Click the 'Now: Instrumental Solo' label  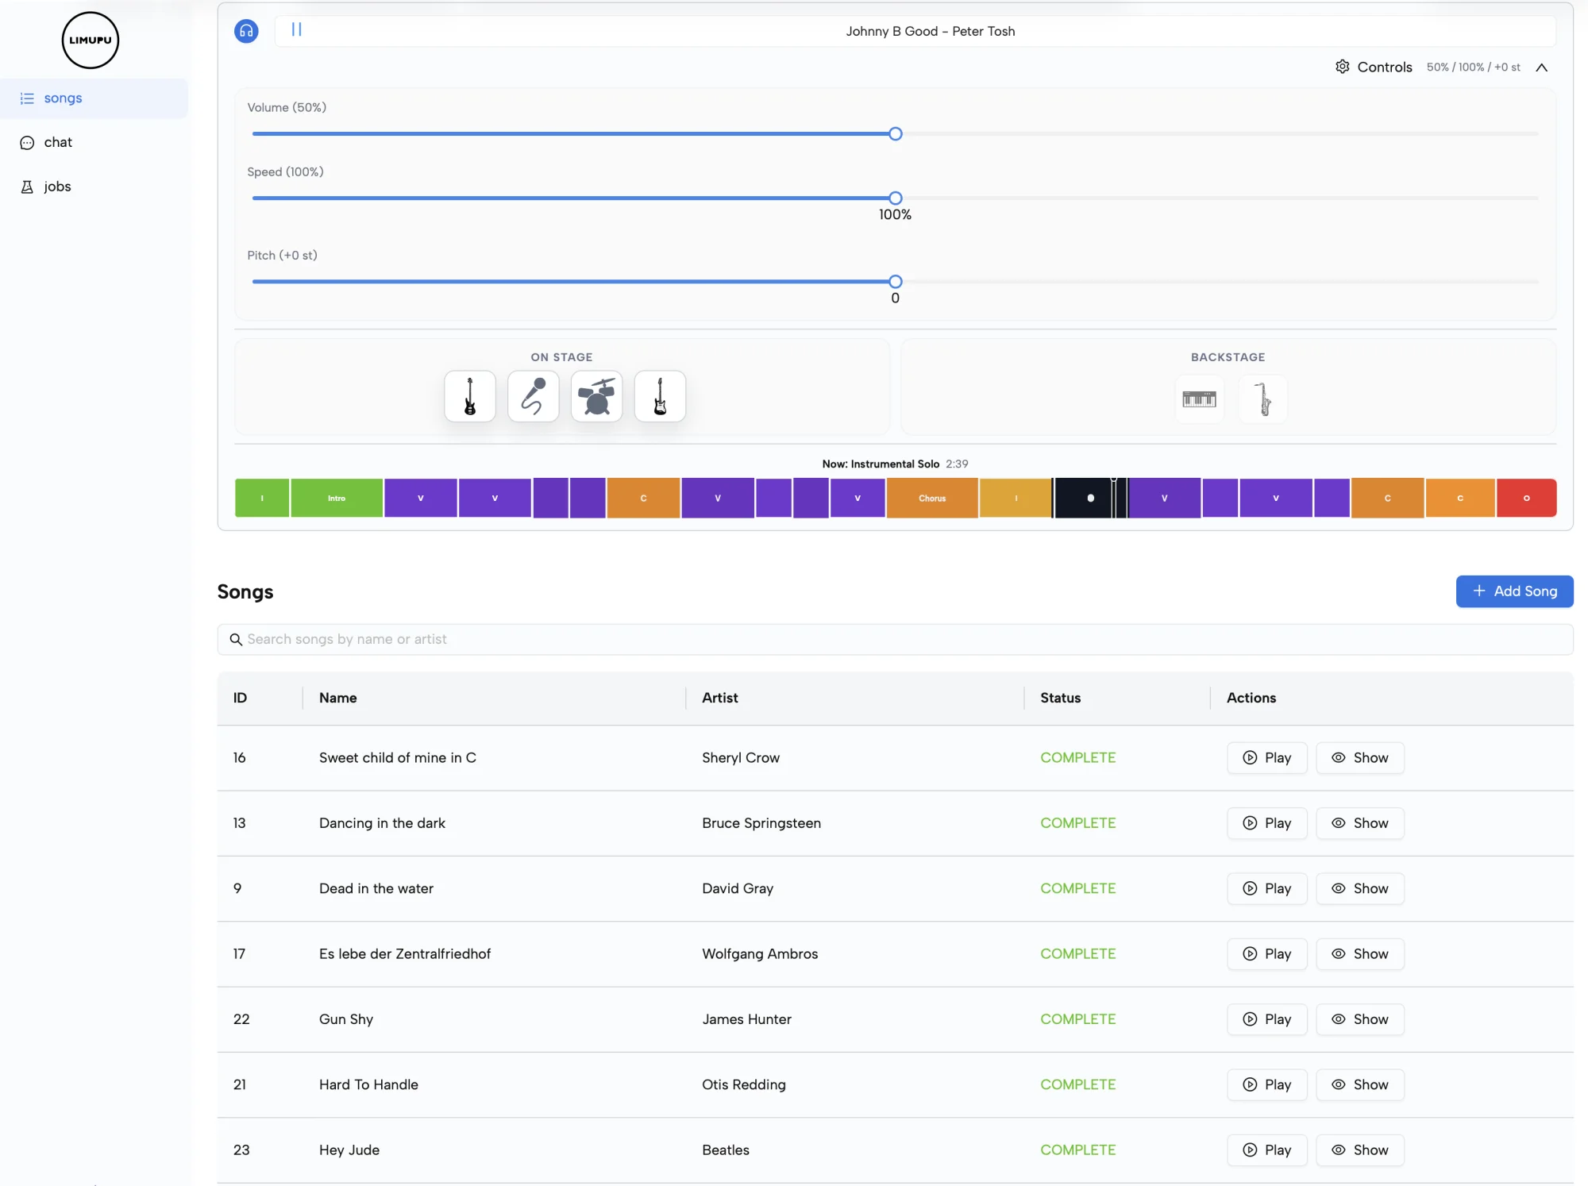pyautogui.click(x=881, y=464)
